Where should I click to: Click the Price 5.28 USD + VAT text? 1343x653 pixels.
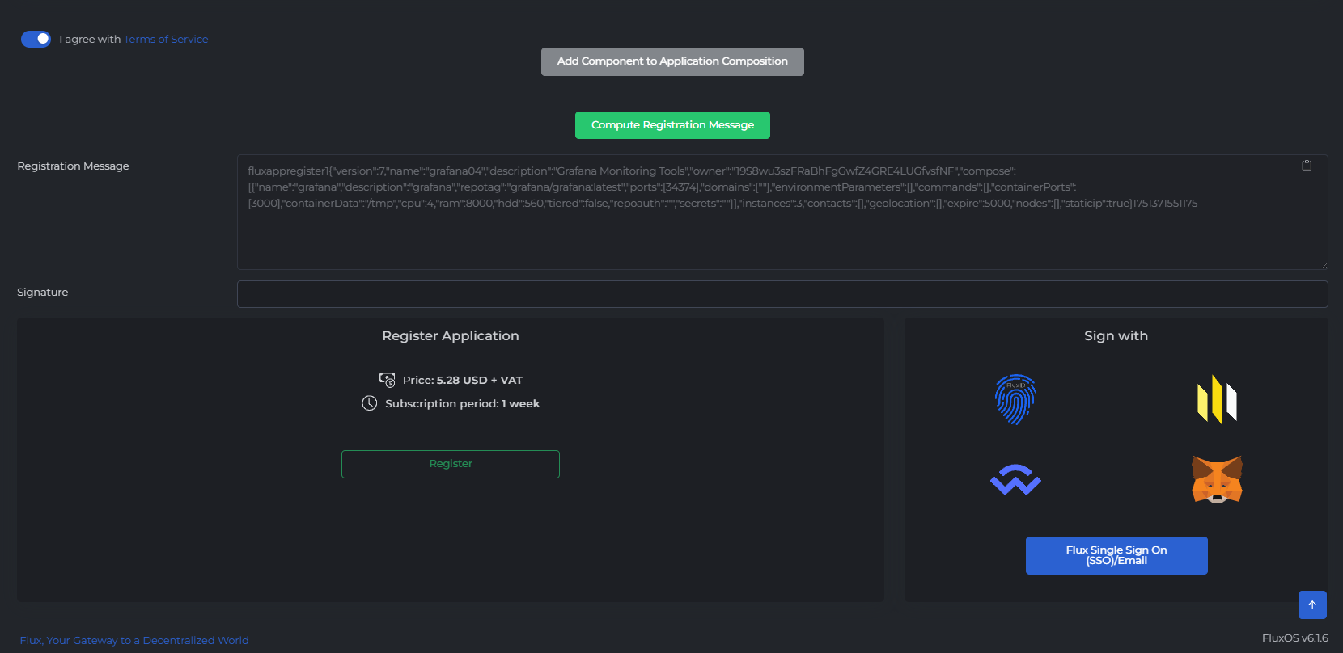tap(463, 380)
